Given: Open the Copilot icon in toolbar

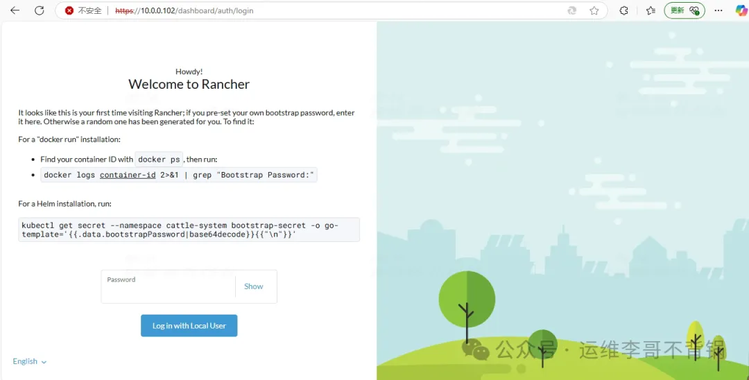Looking at the screenshot, I should [x=741, y=10].
